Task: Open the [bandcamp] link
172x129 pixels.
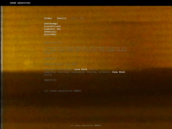Action: click(51, 24)
